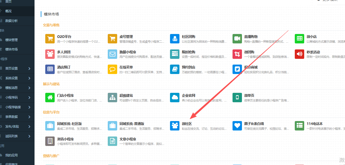Open the 超级建站 sitemap icon
This screenshot has width=345, height=165.
[x=112, y=98]
